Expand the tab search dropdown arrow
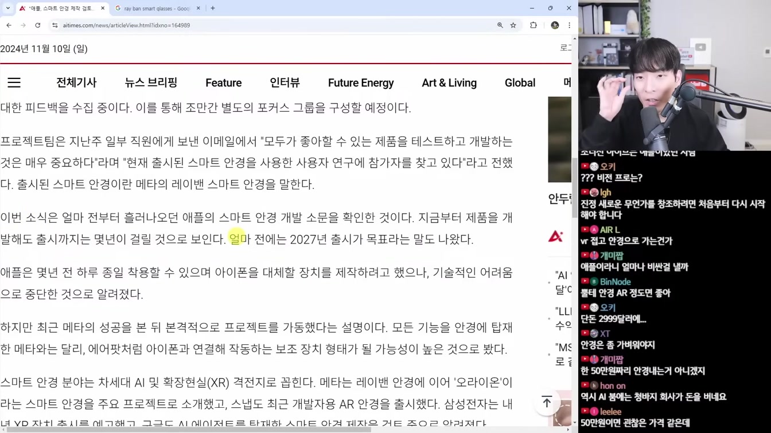The image size is (771, 433). click(7, 8)
